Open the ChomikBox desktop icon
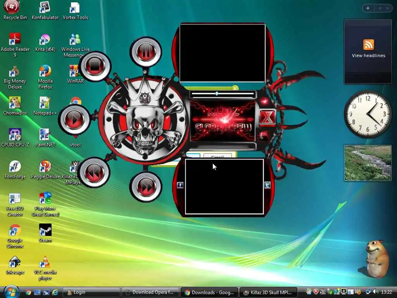The height and width of the screenshot is (298, 397). click(x=15, y=106)
